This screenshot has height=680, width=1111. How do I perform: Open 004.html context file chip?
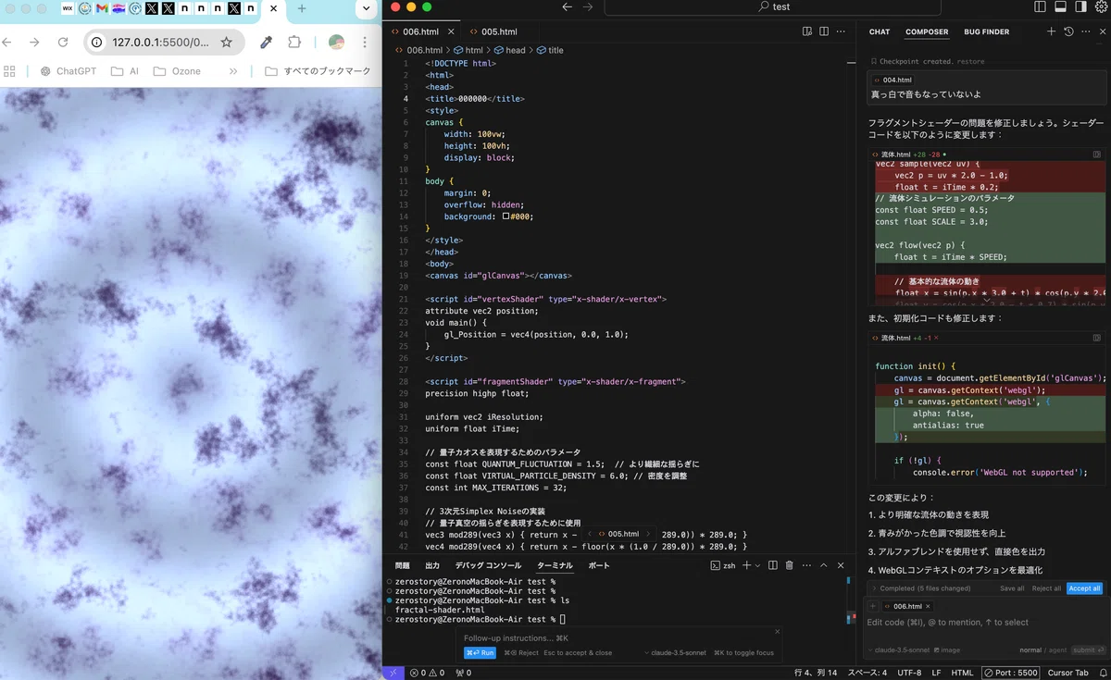coord(893,80)
